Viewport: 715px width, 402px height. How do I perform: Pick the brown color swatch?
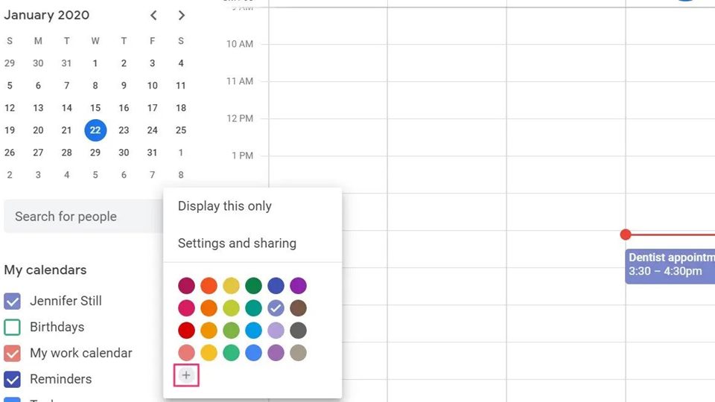click(298, 308)
